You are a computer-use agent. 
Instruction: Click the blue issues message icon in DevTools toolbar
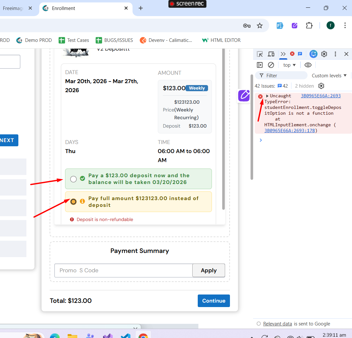coord(300,54)
